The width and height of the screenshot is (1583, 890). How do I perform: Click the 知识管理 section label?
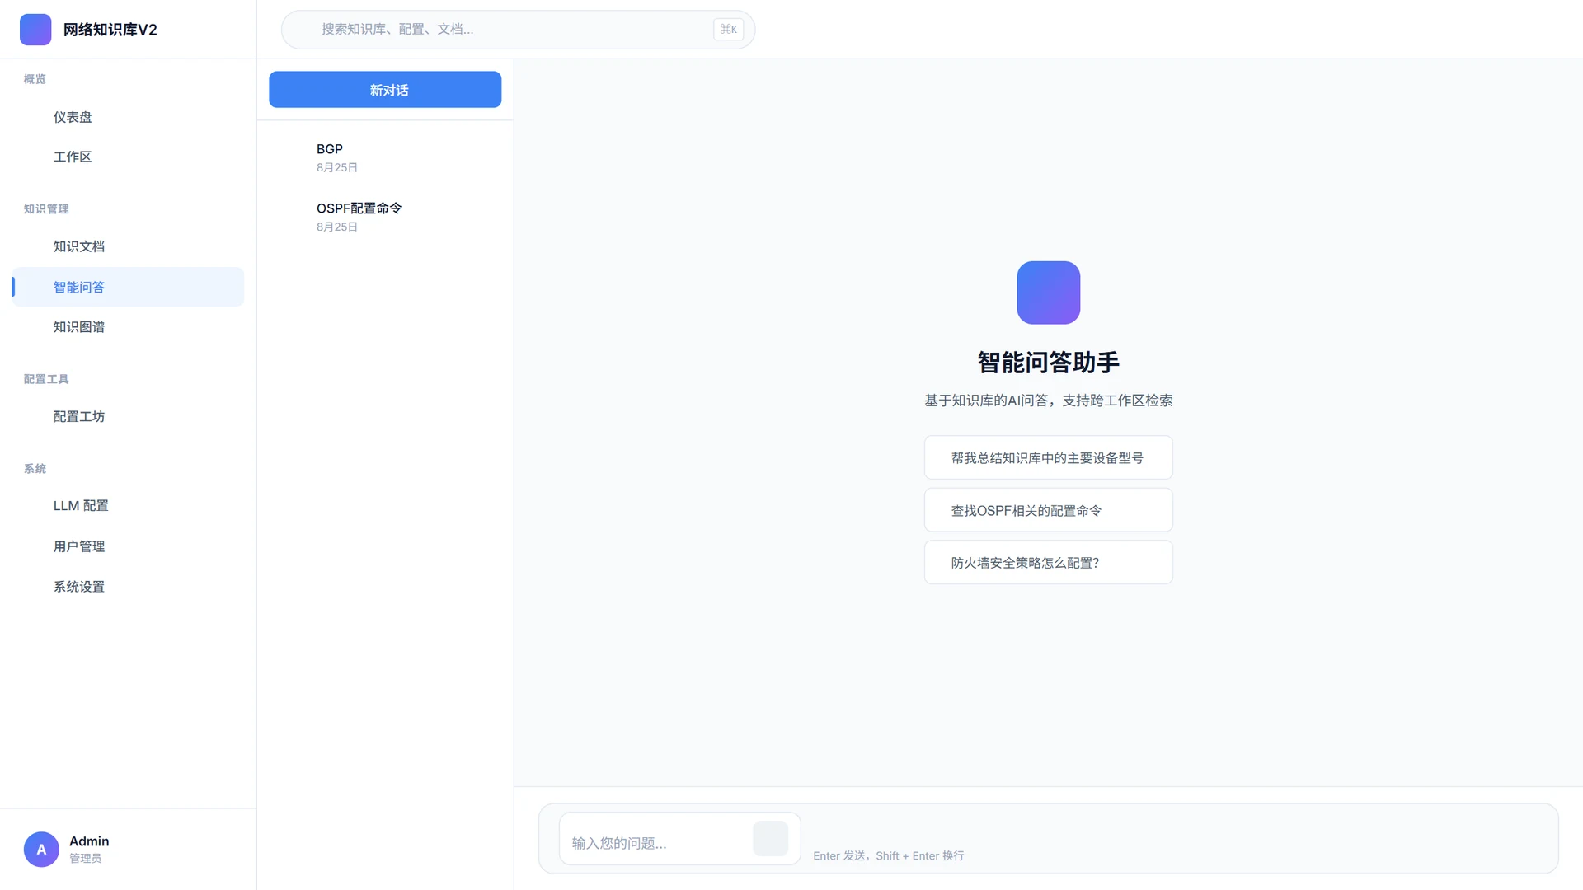click(x=46, y=209)
